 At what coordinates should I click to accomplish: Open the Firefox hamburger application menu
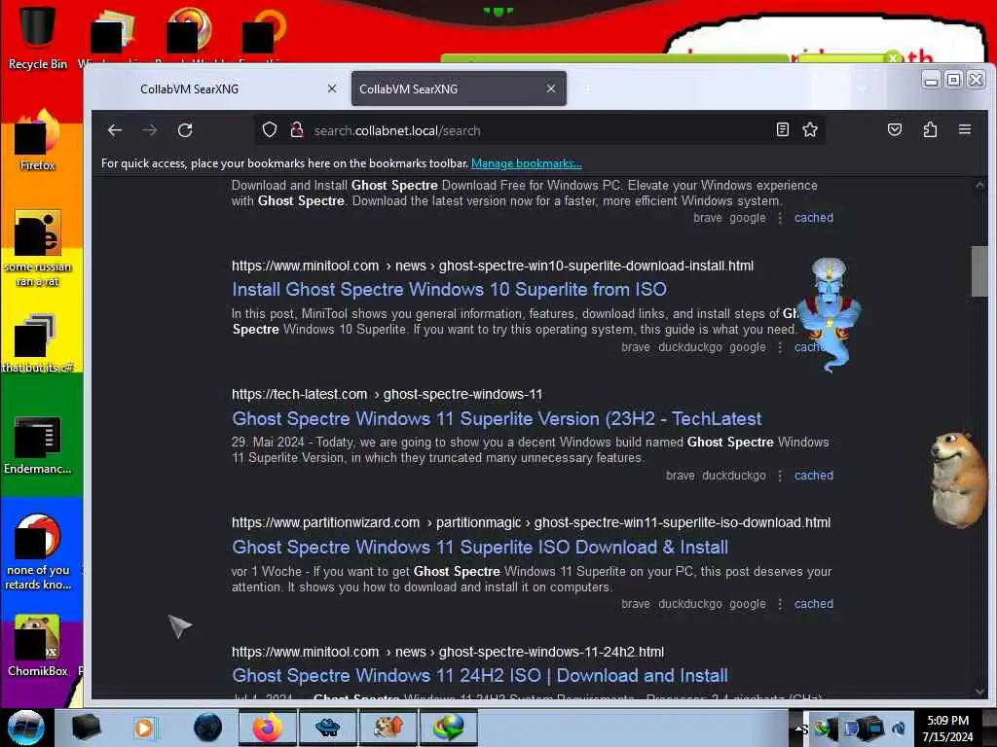965,130
